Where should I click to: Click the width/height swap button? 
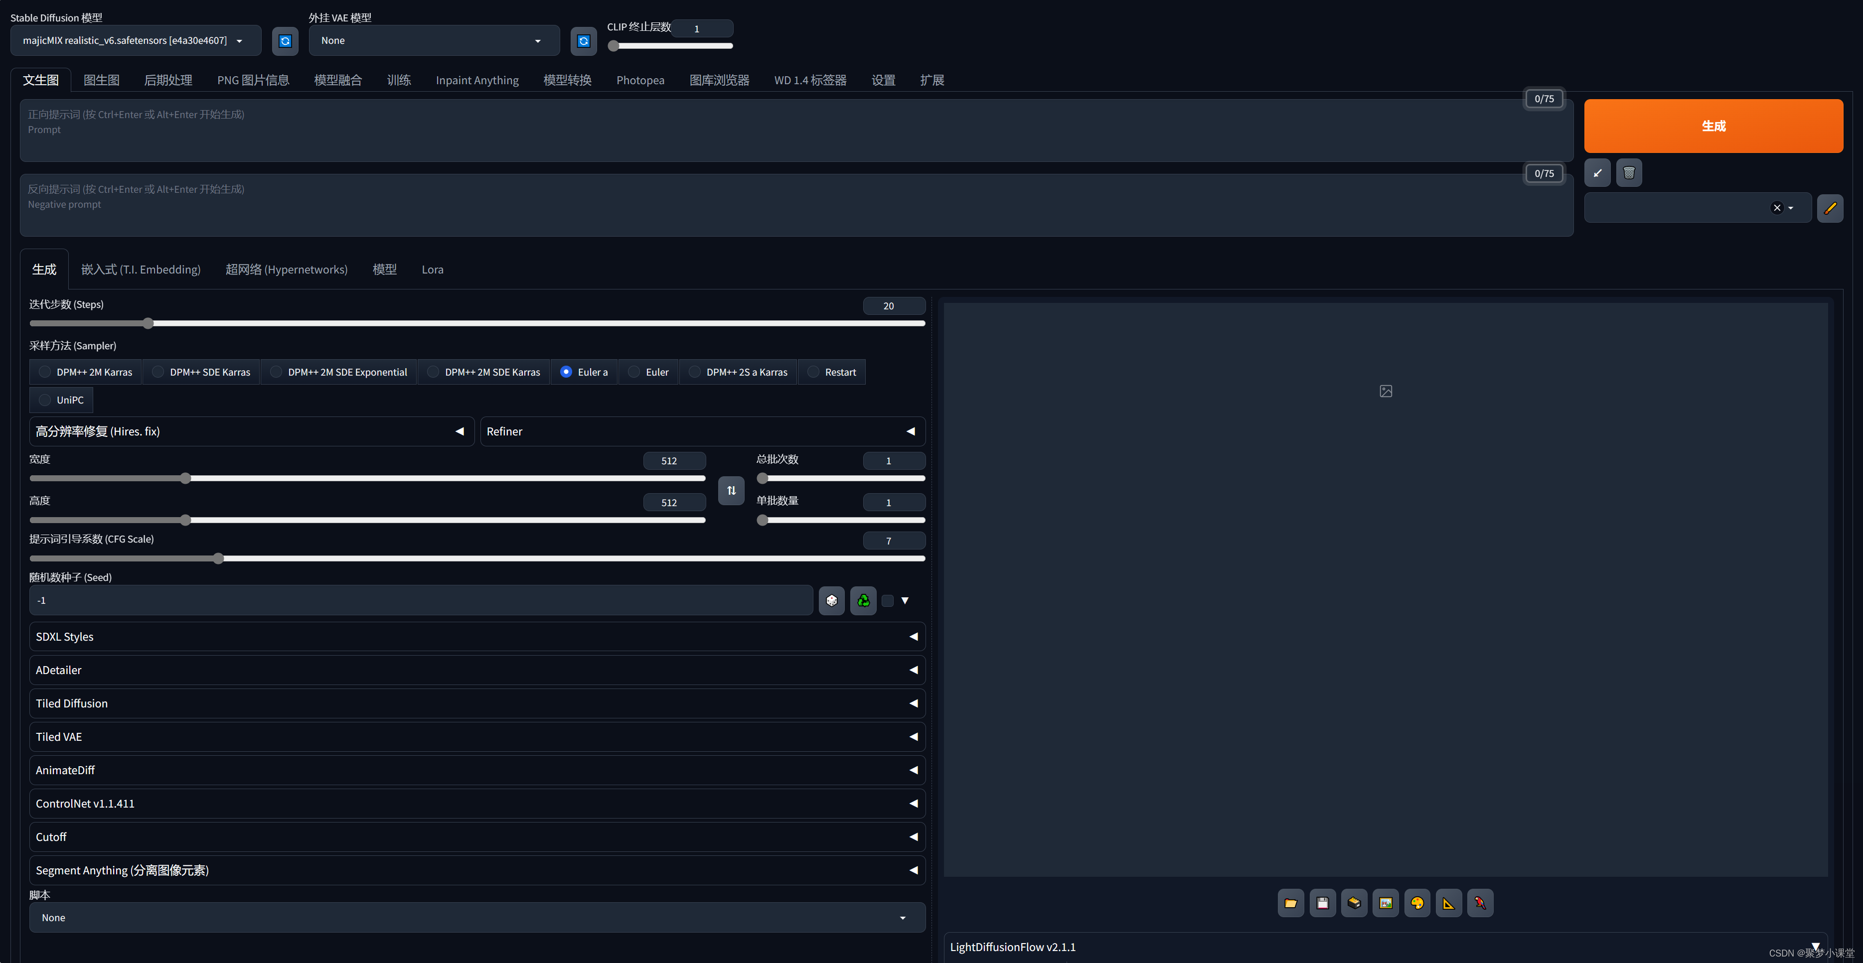pyautogui.click(x=731, y=490)
